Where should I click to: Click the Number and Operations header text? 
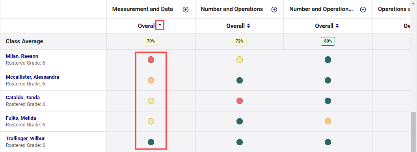point(232,9)
